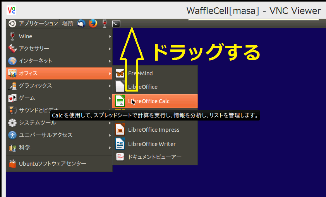The image size is (326, 197).
Task: Expand the オフィス arrow
Action: (x=110, y=73)
